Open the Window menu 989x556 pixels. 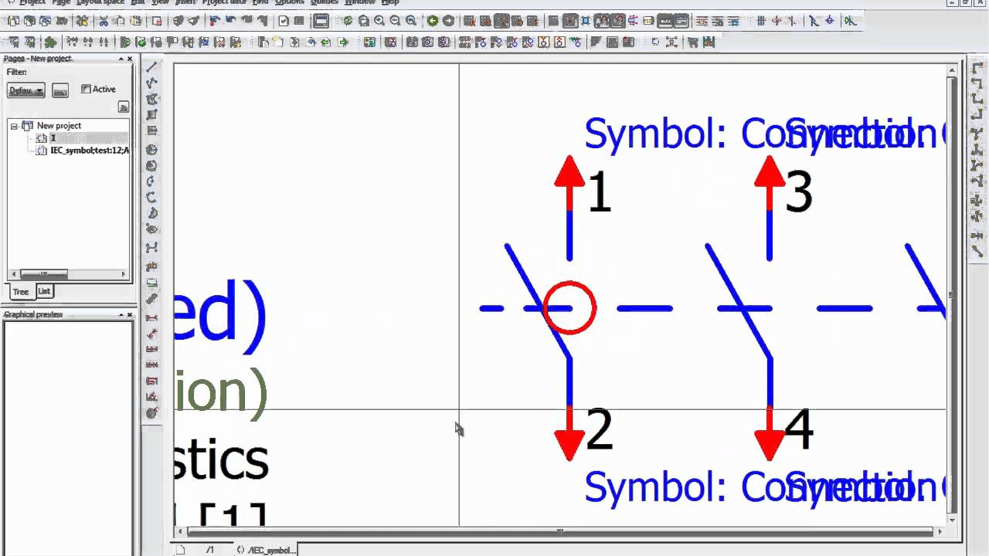tap(359, 2)
